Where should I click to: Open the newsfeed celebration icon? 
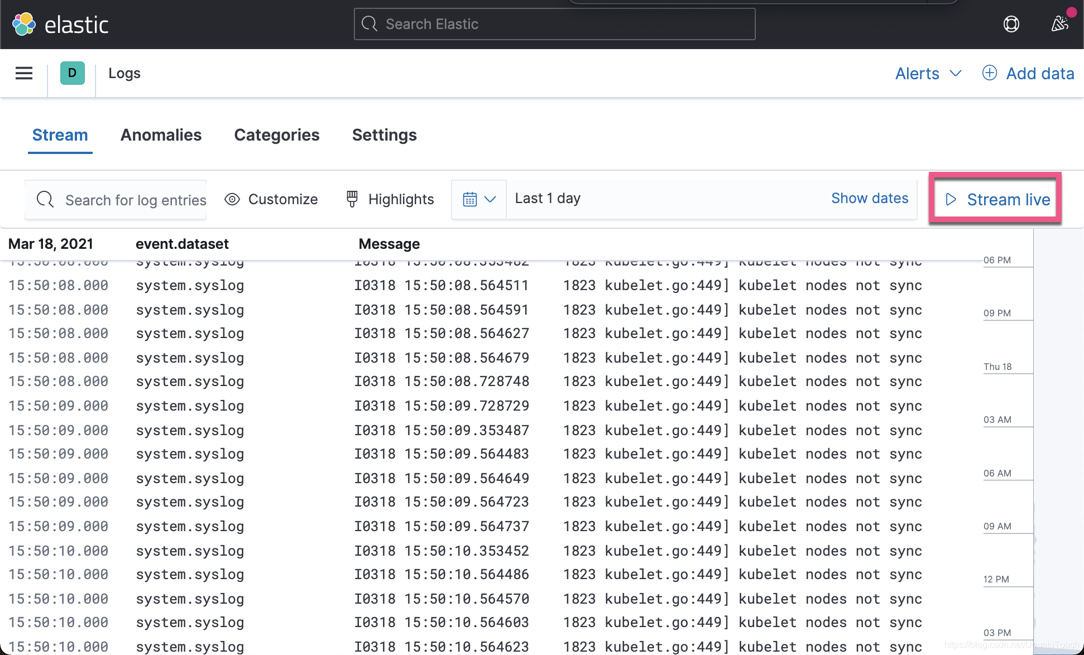pos(1059,24)
